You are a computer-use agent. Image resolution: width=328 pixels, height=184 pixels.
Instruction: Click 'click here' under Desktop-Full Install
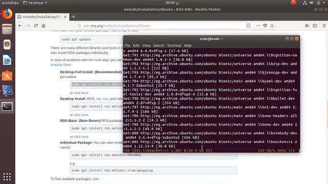81,93
